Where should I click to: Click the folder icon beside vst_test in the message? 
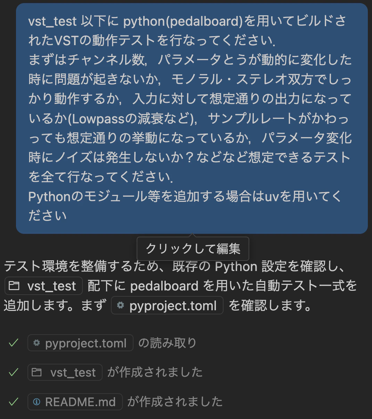pos(14,286)
